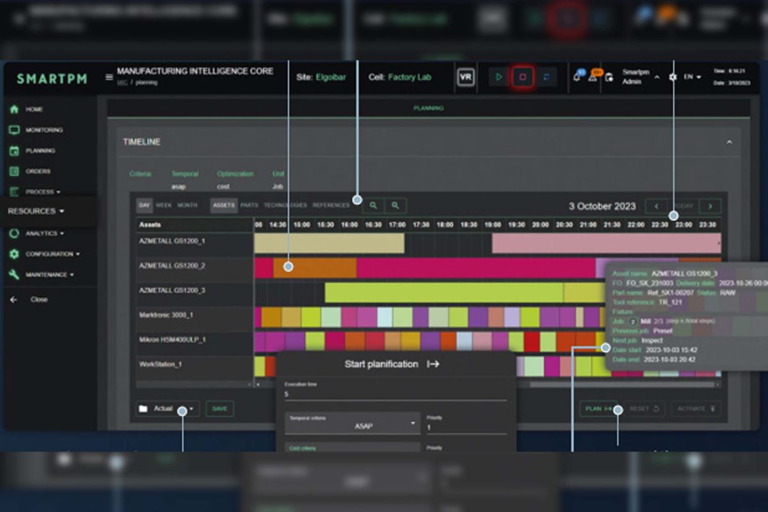Switch timeline to Week view
This screenshot has width=768, height=512.
tap(164, 205)
